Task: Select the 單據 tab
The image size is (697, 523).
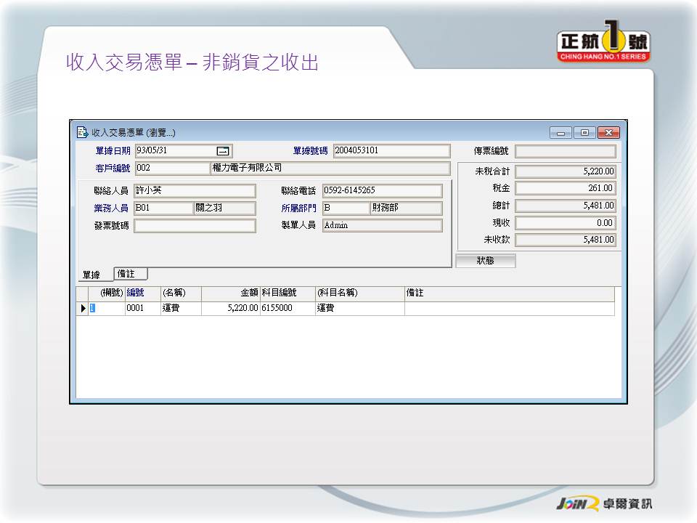Action: tap(91, 275)
